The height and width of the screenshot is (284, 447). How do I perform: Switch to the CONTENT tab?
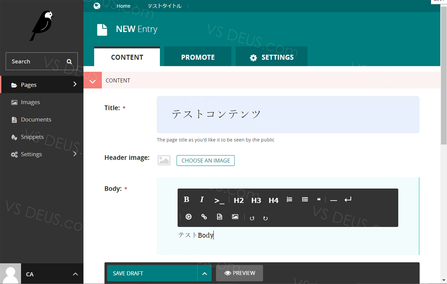tap(127, 57)
